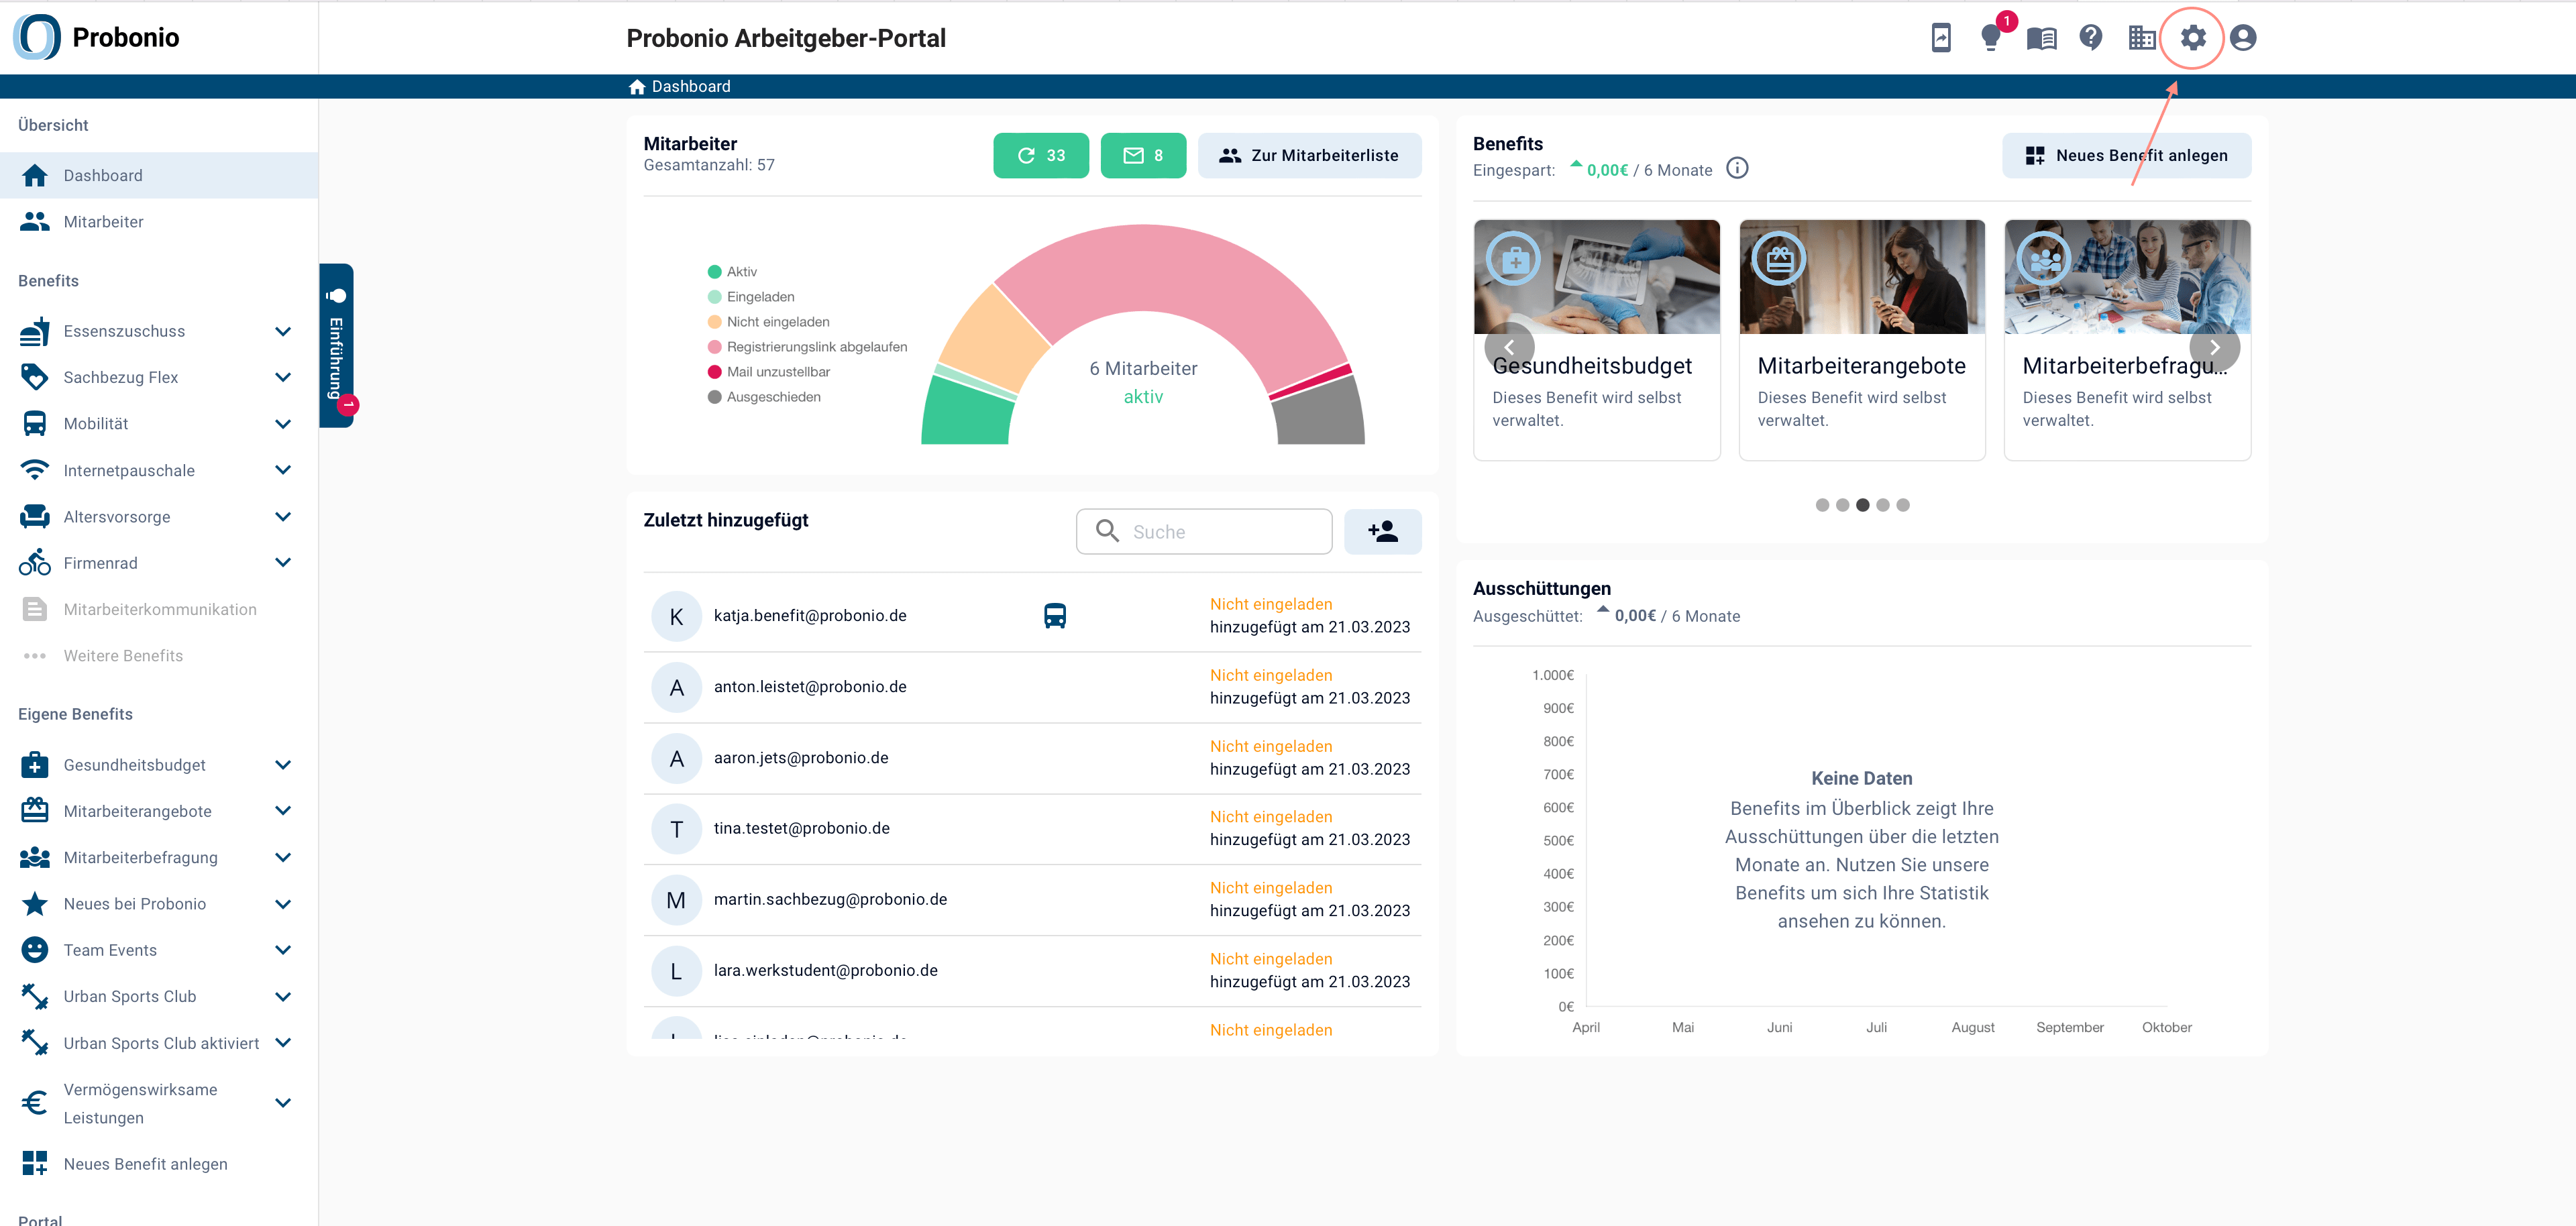Click the star icon beside Neues bei Probonio
The width and height of the screenshot is (2576, 1226).
[35, 904]
